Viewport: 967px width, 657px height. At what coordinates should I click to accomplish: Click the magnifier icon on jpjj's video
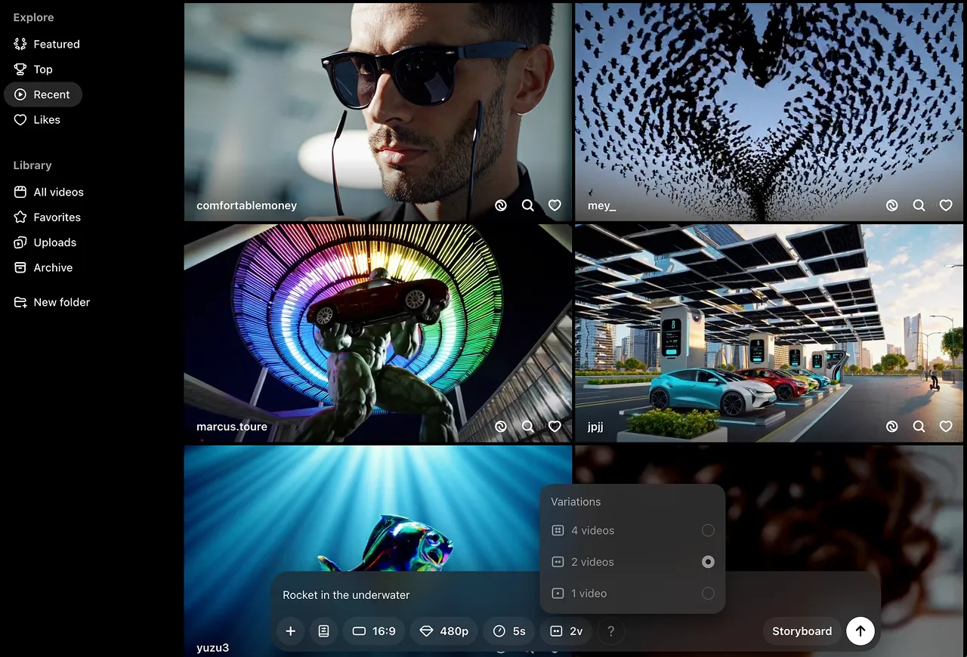tap(919, 427)
